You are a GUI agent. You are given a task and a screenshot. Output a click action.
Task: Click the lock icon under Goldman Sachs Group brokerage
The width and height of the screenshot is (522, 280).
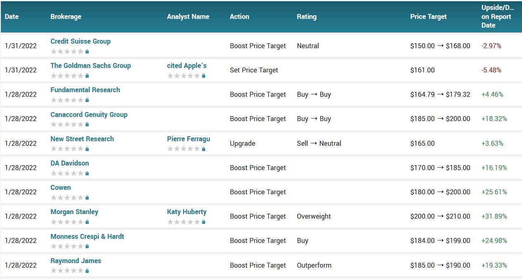click(87, 76)
